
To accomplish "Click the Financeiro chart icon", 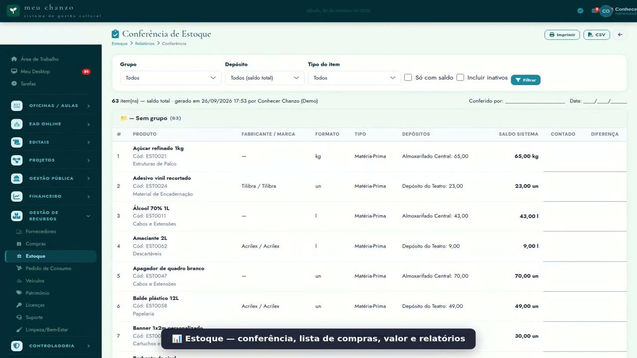I will coord(17,196).
